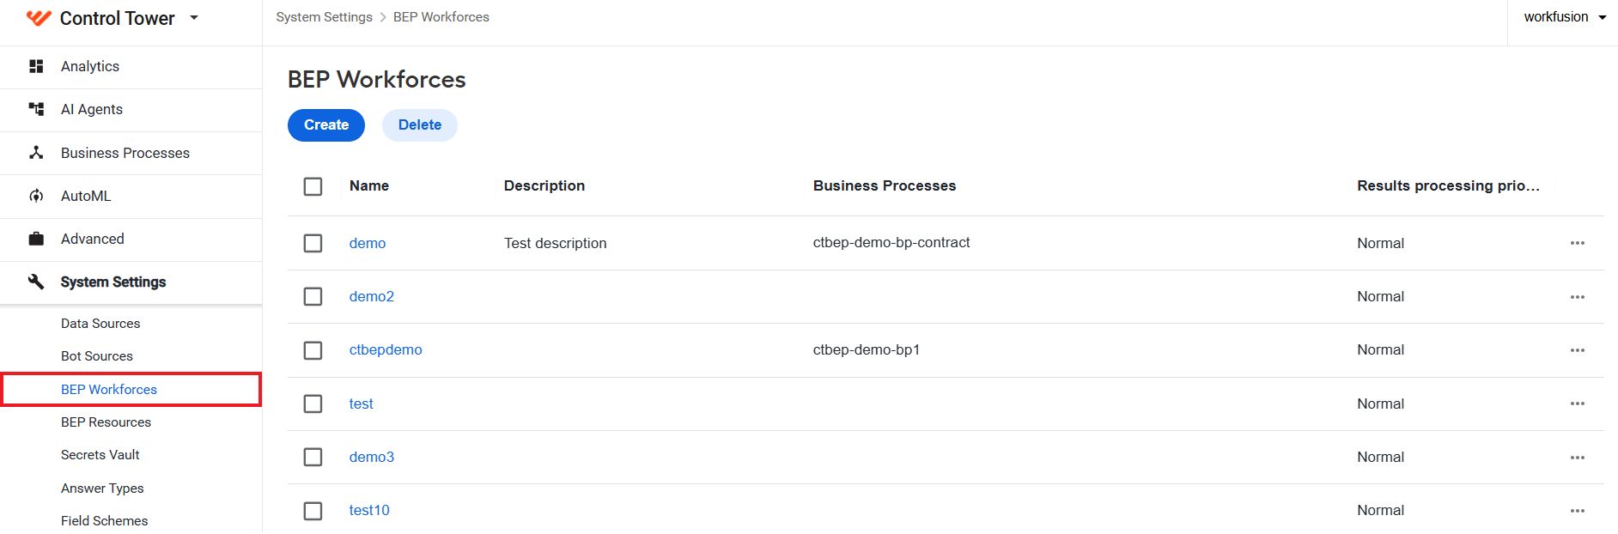Check the select-all checkbox in table header
Screen dimensions: 1618x534
pyautogui.click(x=313, y=186)
